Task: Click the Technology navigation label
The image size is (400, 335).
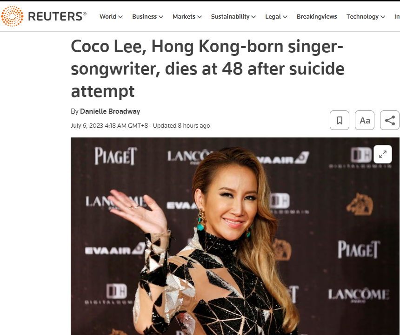Action: (362, 17)
